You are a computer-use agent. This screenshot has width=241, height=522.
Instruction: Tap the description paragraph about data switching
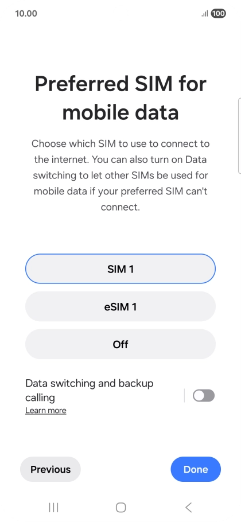(x=120, y=176)
